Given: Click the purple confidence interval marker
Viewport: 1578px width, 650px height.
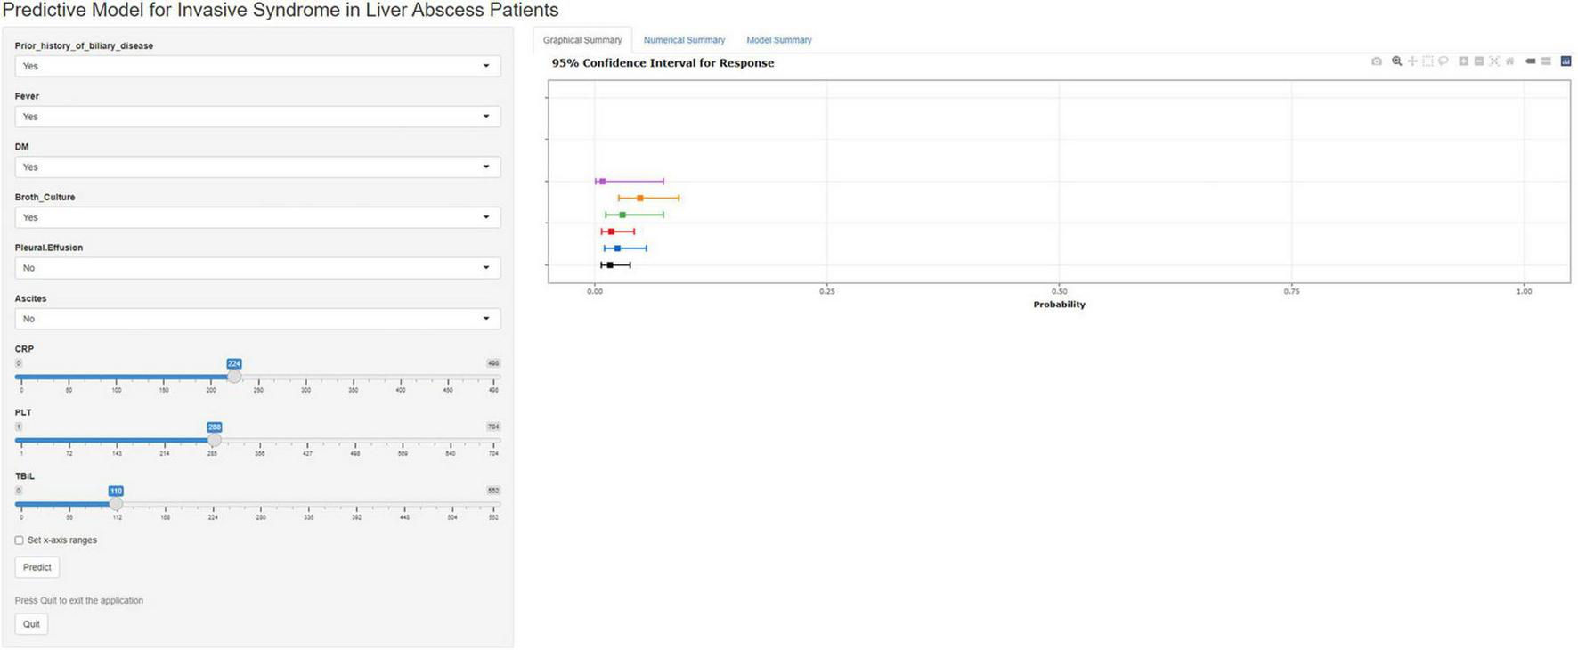Looking at the screenshot, I should click(603, 182).
